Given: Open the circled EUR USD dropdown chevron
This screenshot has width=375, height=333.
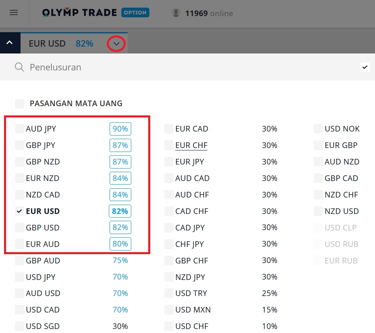Looking at the screenshot, I should 116,44.
